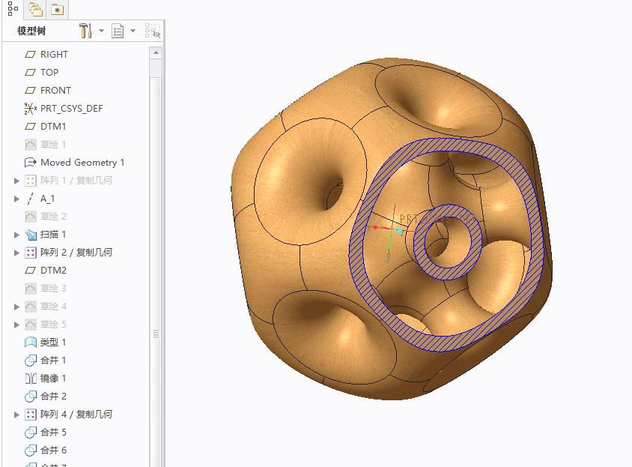Open dropdown arrow beside settings hammer
The width and height of the screenshot is (632, 467).
click(101, 31)
